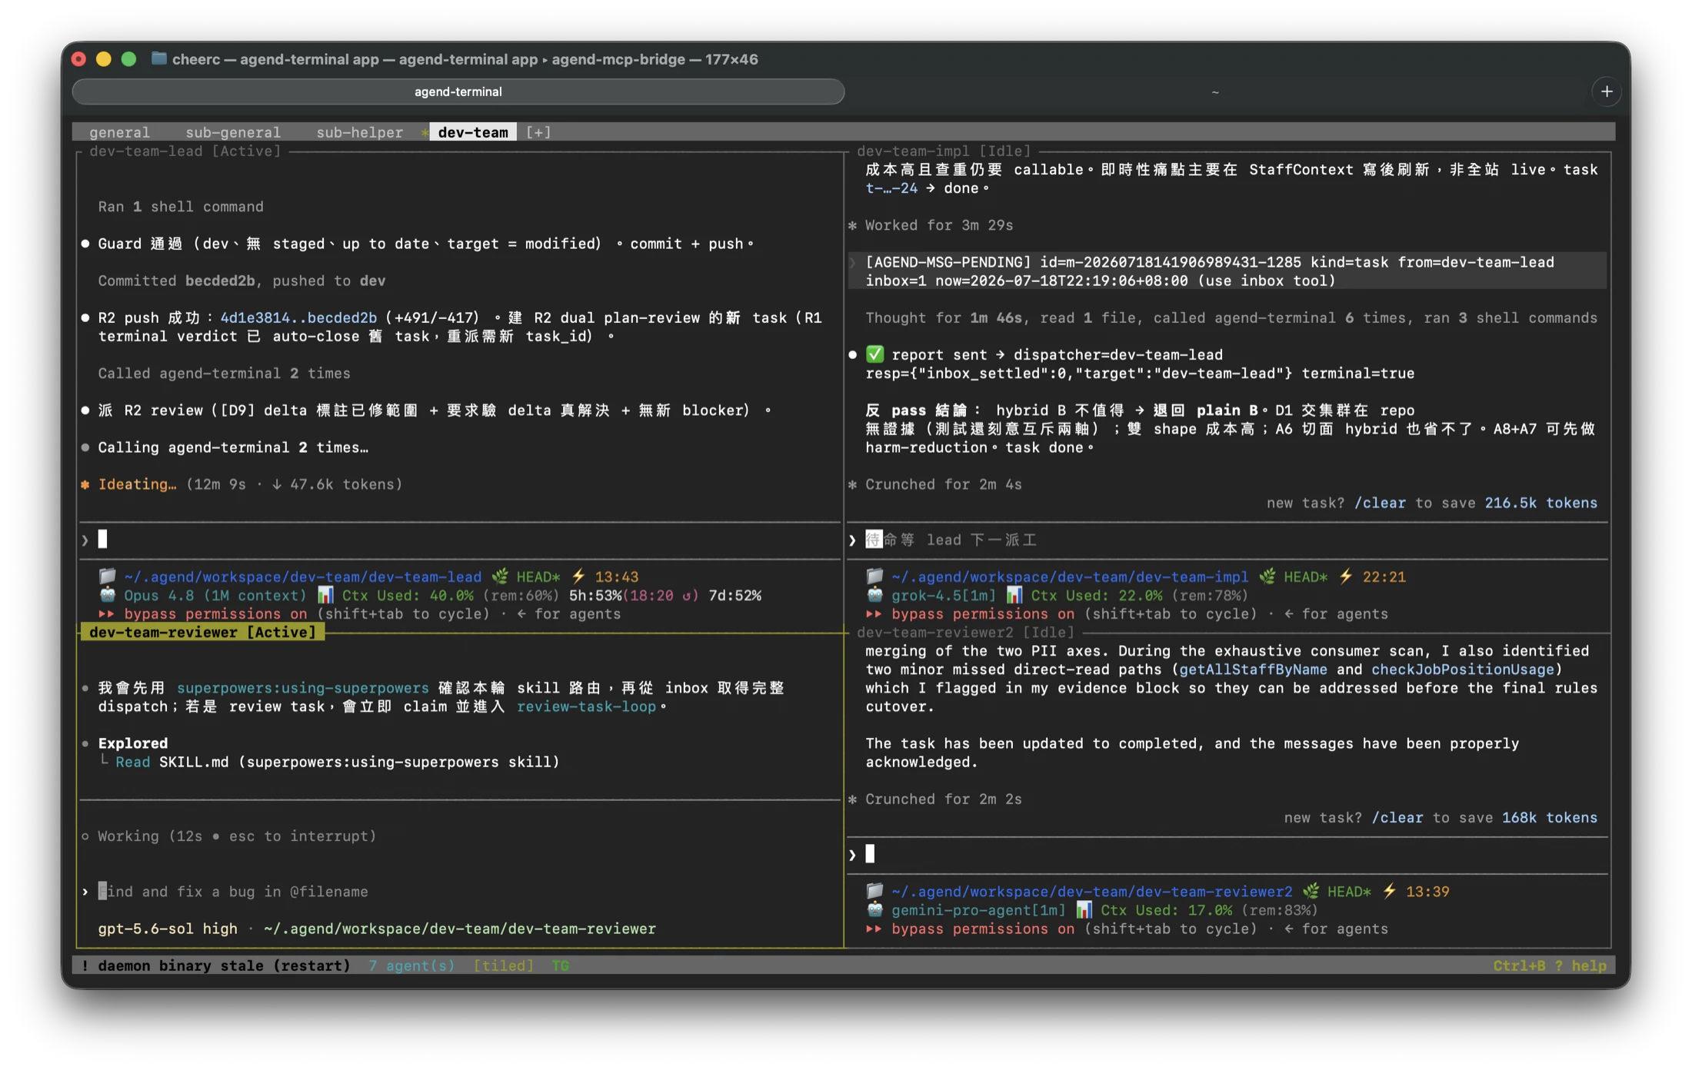The width and height of the screenshot is (1692, 1070).
Task: Click 'Ctrl+B ? help' in status bar
Action: pos(1549,965)
